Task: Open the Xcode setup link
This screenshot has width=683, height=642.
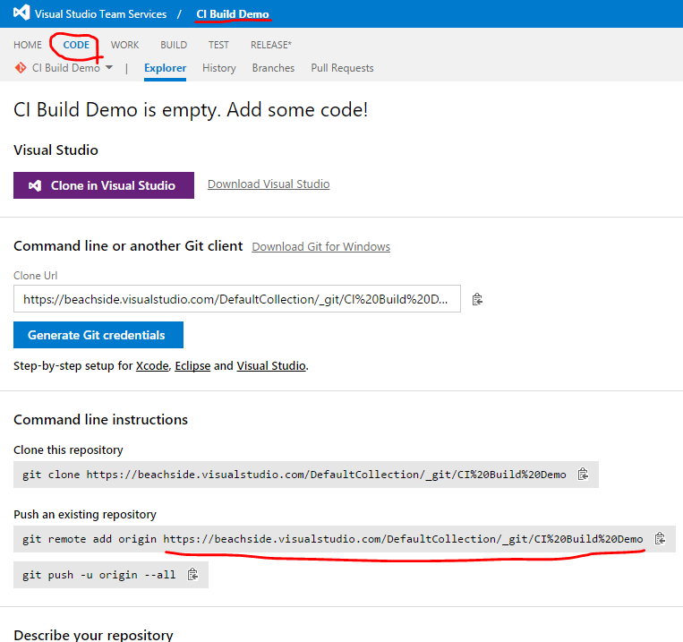Action: pos(152,365)
